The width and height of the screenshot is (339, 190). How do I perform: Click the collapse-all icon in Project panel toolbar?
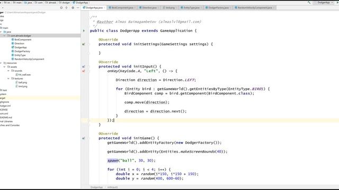click(x=67, y=7)
